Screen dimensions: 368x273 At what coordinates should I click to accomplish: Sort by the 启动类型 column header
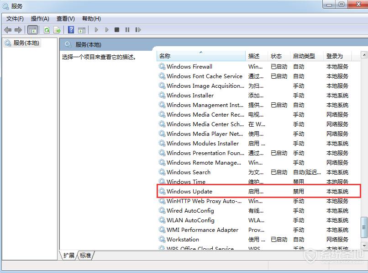click(x=305, y=56)
